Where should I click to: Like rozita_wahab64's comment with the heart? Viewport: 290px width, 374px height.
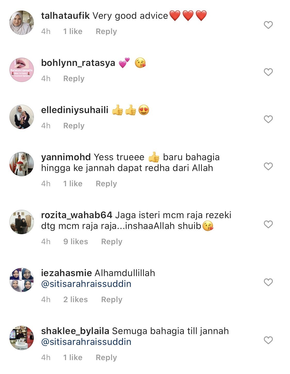(x=268, y=224)
